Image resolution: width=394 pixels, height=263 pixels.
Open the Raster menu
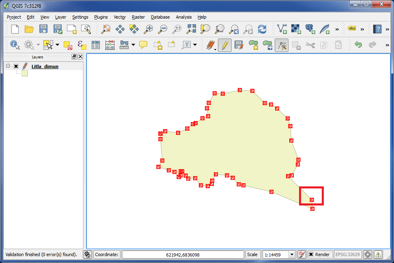click(138, 17)
